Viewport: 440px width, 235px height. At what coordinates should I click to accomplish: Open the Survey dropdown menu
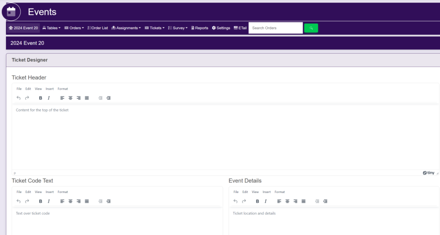(177, 28)
